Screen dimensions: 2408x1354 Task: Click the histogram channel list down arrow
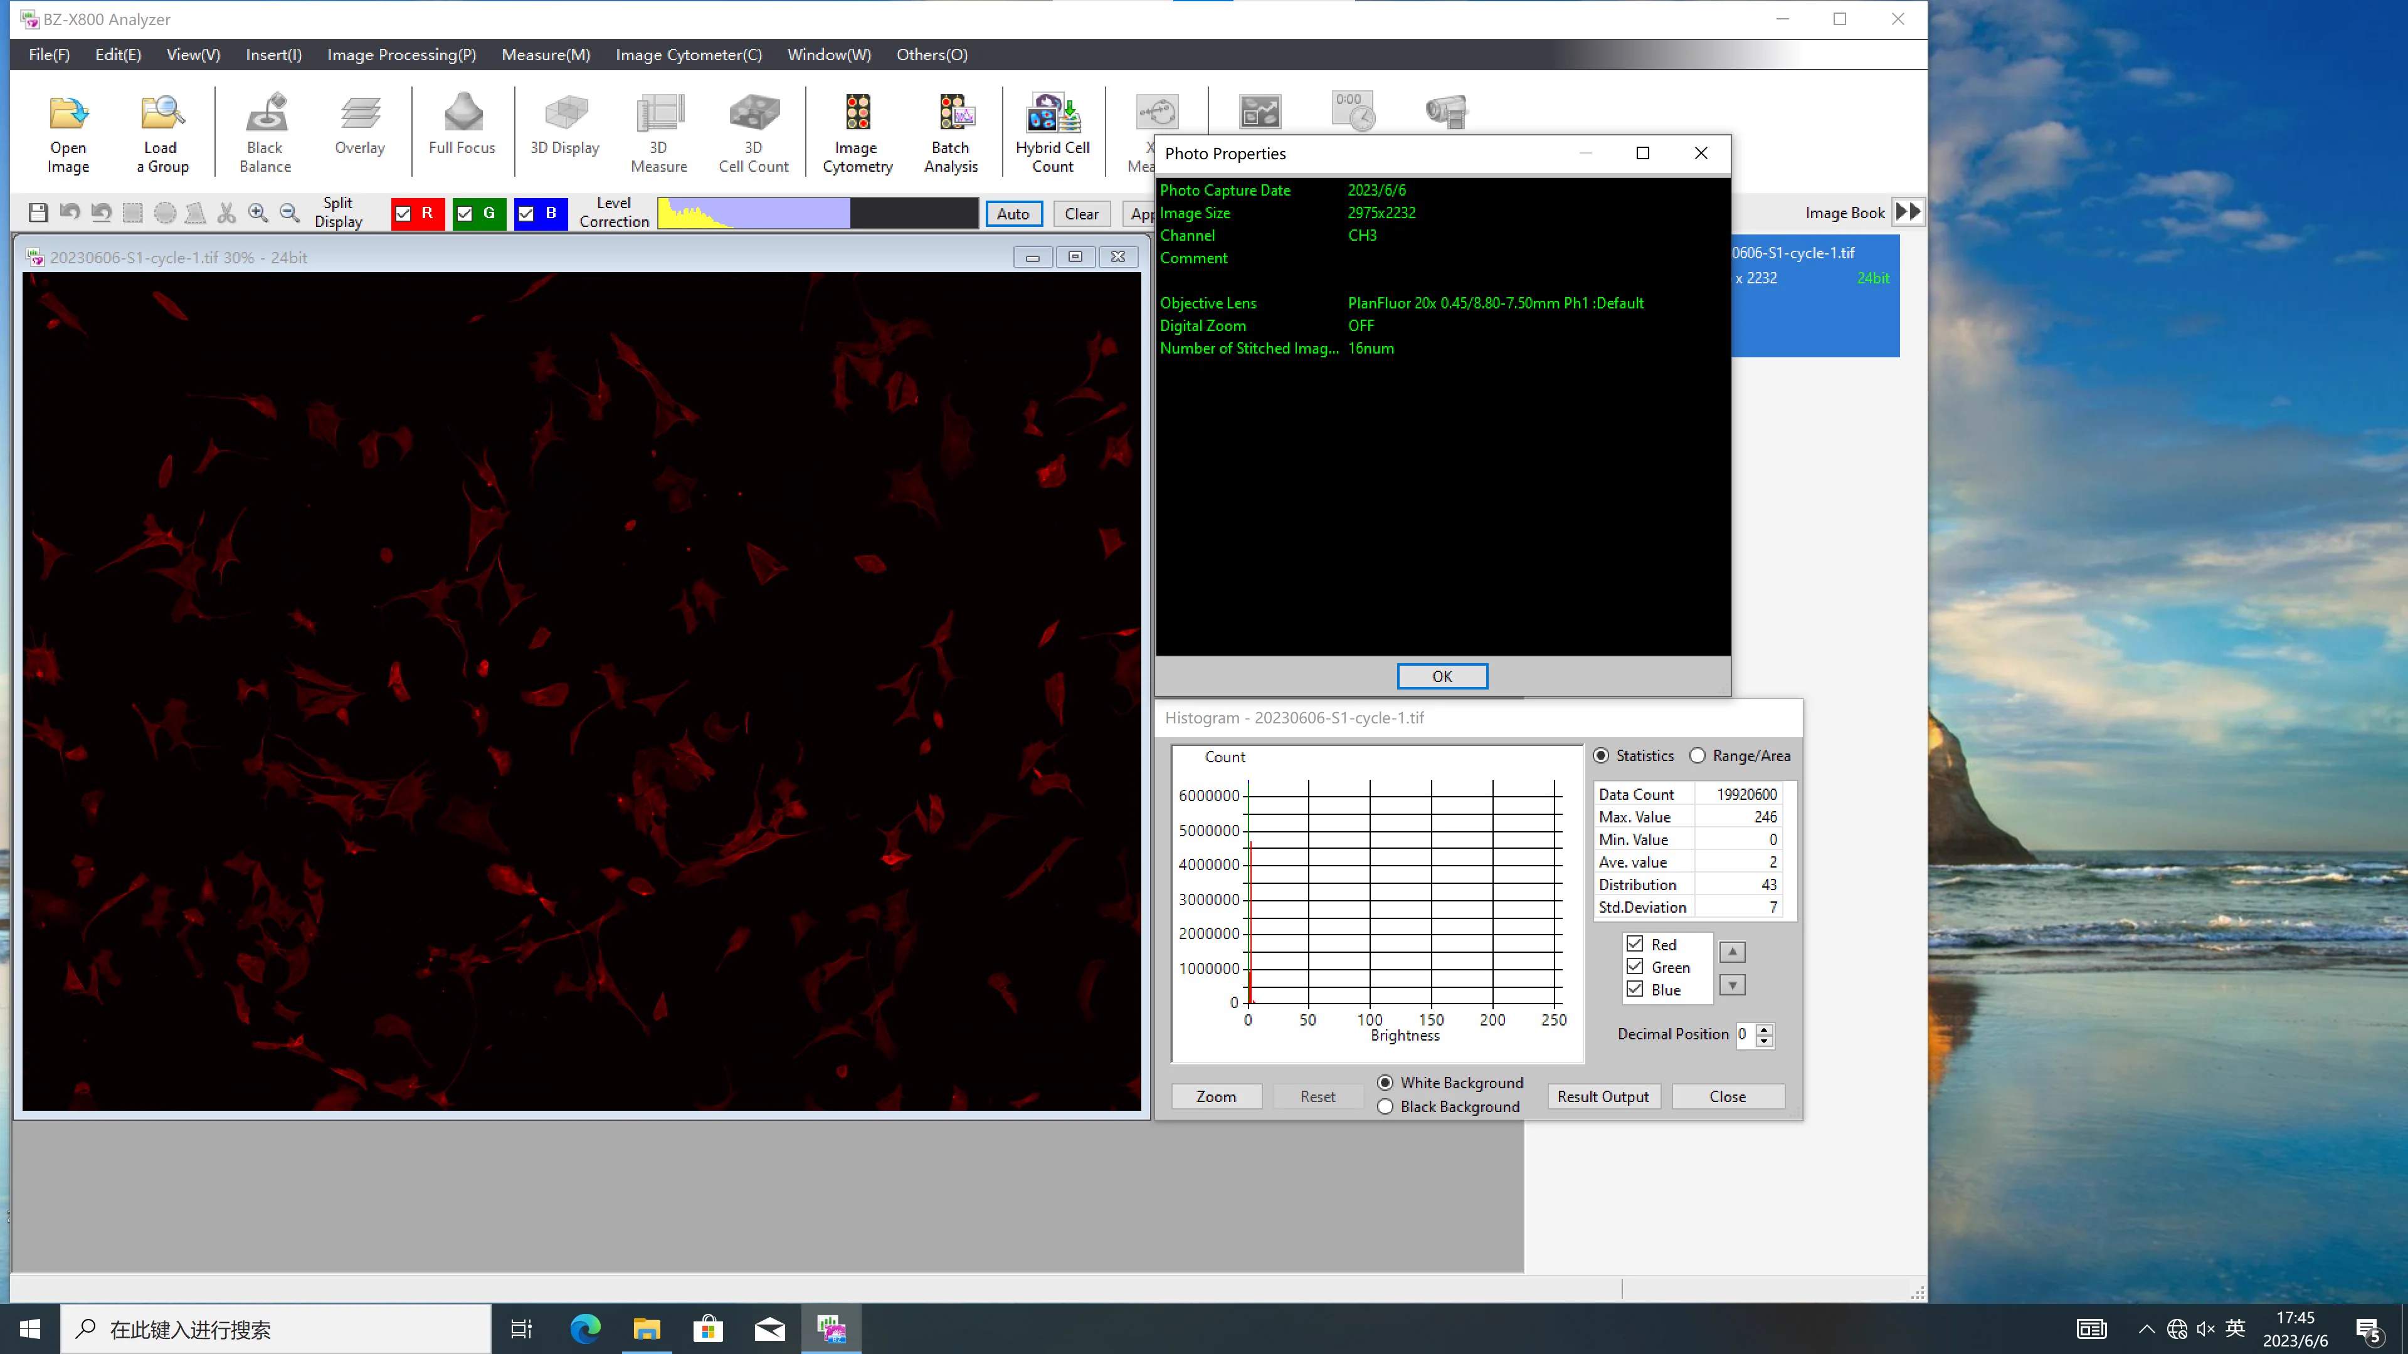[x=1732, y=985]
